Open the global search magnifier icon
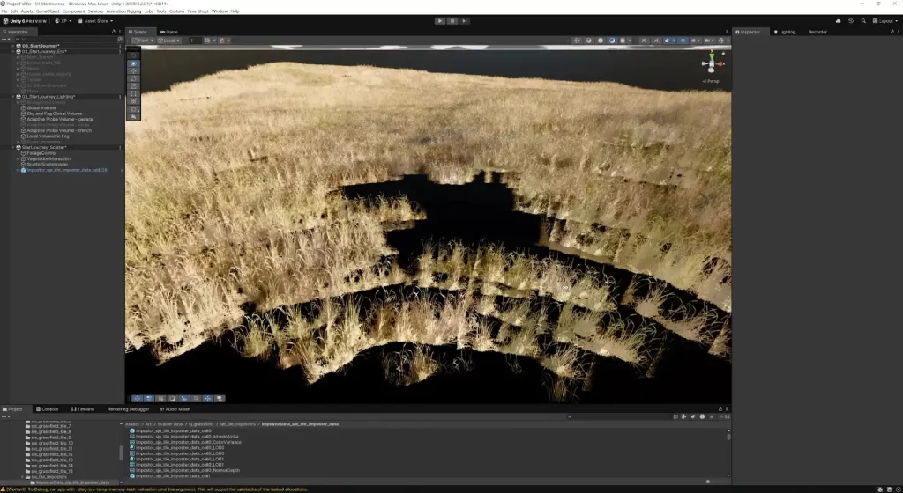903x493 pixels. click(865, 20)
